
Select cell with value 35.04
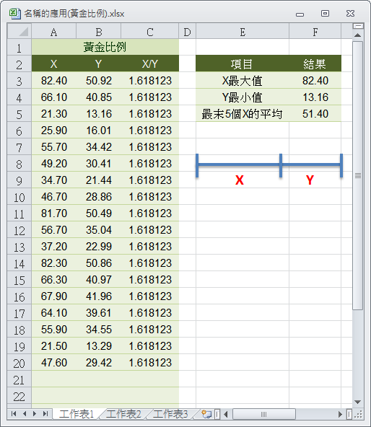tap(98, 230)
